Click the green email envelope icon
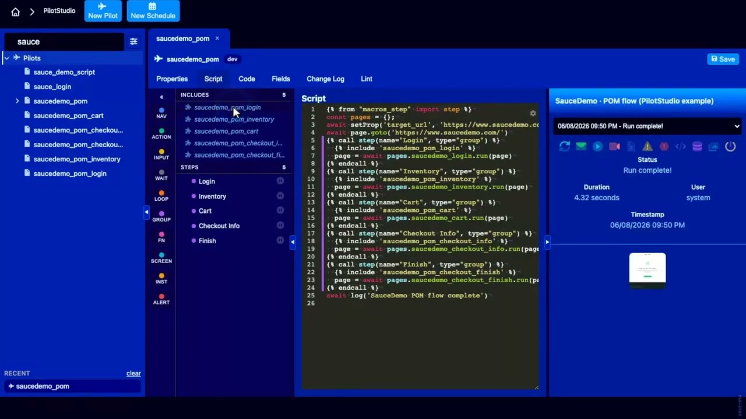This screenshot has height=419, width=746. tap(581, 147)
